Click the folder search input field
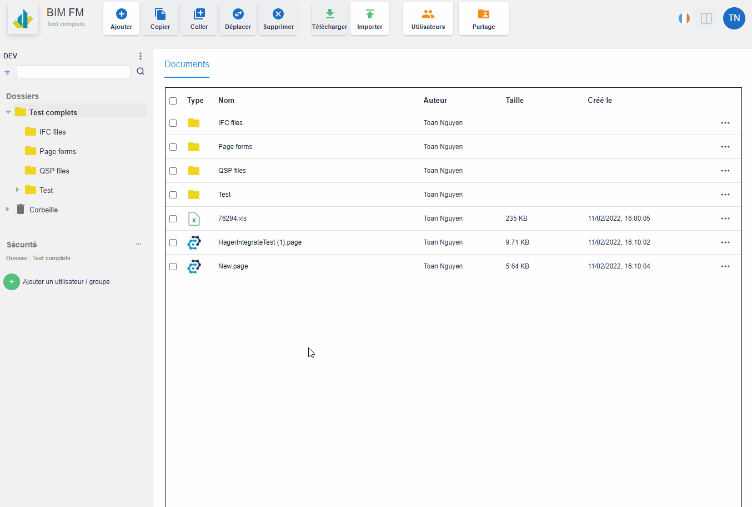Viewport: 752px width, 507px height. click(x=73, y=72)
